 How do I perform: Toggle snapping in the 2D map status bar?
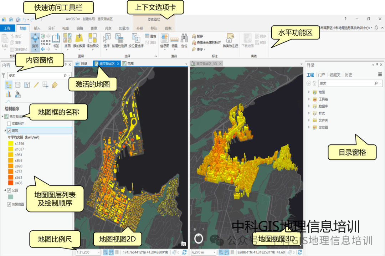[106, 252]
